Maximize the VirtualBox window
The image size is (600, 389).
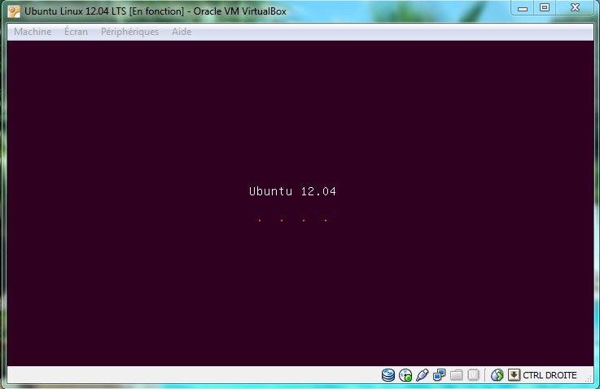[545, 8]
